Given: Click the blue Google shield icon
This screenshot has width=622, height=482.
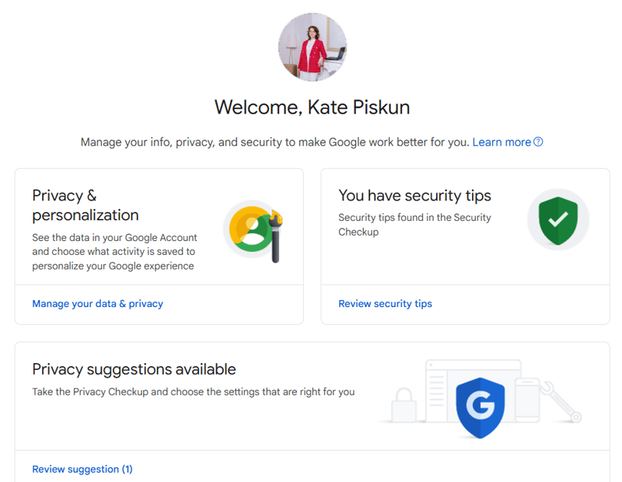Looking at the screenshot, I should [x=480, y=407].
